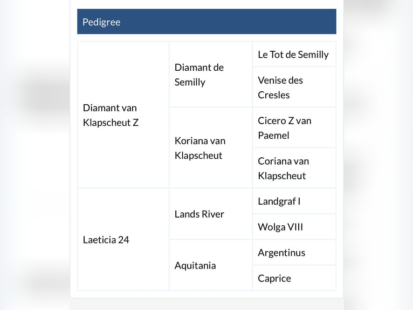
Task: Click Coriana van Klapscheut cell
Action: [284, 168]
